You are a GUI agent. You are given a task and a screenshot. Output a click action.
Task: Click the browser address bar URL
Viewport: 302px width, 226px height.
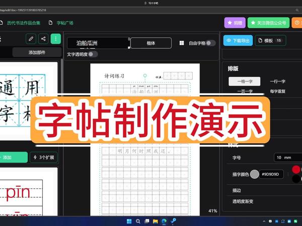pos(23,10)
